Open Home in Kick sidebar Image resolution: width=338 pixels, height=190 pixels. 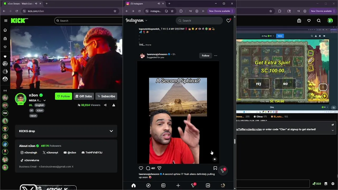coord(5,30)
